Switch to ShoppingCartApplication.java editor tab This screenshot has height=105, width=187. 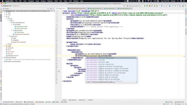click(x=77, y=8)
